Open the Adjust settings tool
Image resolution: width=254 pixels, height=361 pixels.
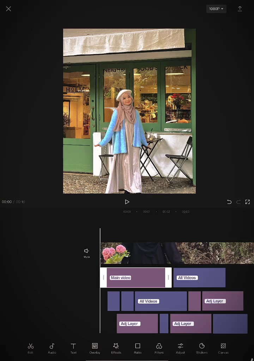click(180, 348)
